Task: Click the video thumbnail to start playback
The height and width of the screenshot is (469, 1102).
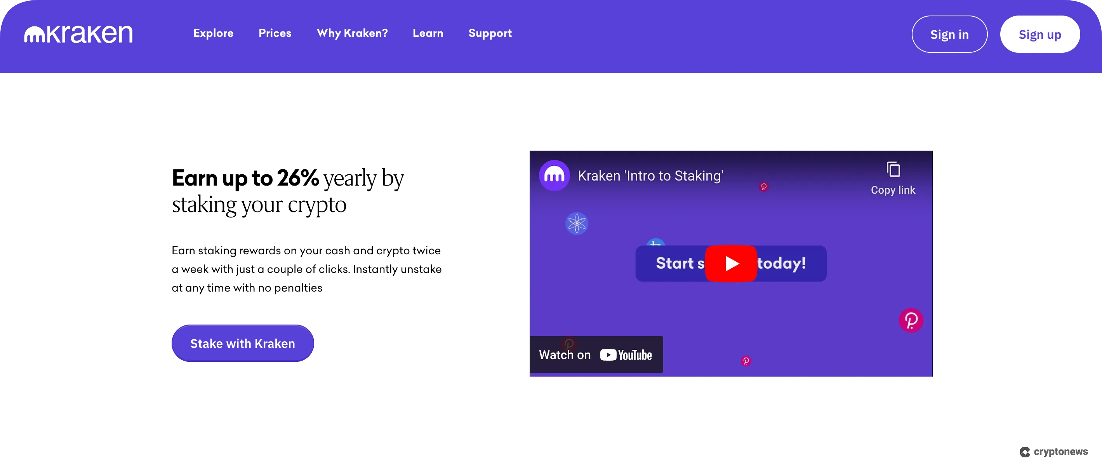Action: pos(731,264)
